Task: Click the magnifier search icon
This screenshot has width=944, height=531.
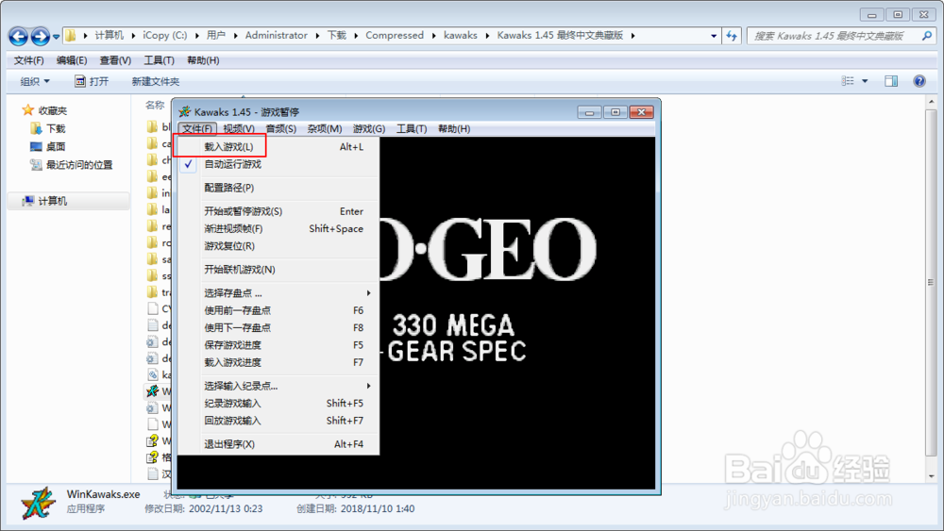Action: (x=927, y=36)
